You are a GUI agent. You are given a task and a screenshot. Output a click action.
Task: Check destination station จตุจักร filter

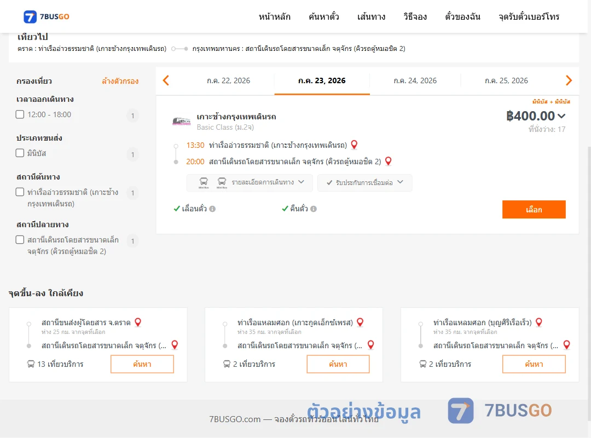20,240
